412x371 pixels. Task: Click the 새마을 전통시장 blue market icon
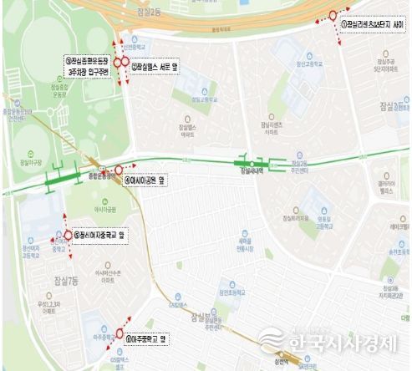[245, 233]
